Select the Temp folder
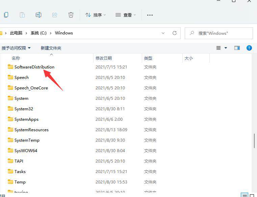This screenshot has width=257, height=197. click(x=20, y=182)
